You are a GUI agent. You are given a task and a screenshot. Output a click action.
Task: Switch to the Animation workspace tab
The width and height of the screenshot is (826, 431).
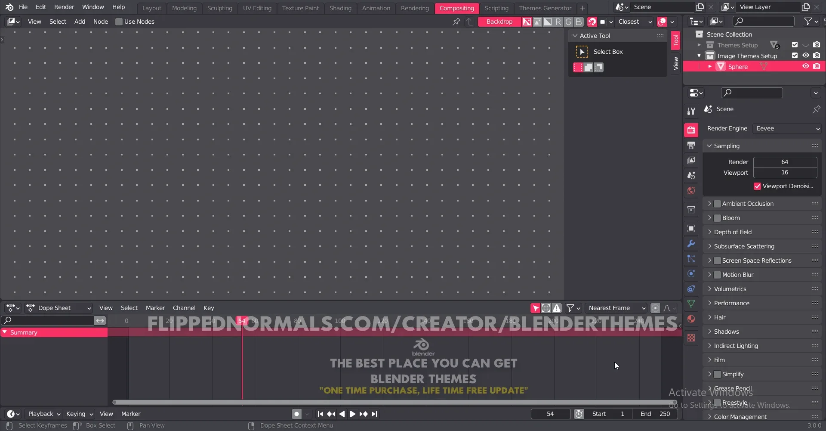point(376,8)
